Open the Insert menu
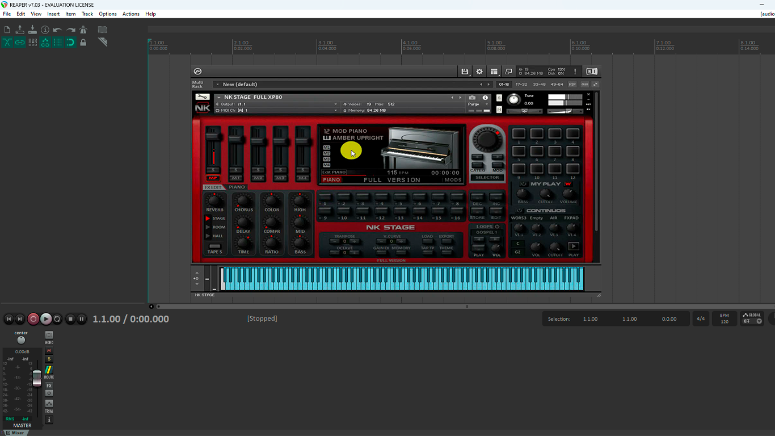The width and height of the screenshot is (775, 436). pyautogui.click(x=53, y=14)
